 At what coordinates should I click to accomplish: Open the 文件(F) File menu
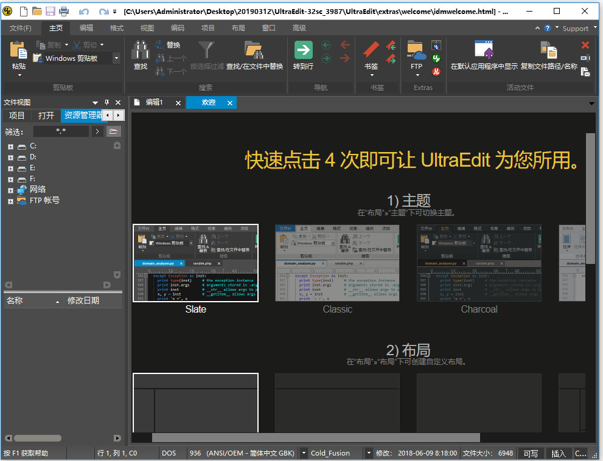(20, 28)
